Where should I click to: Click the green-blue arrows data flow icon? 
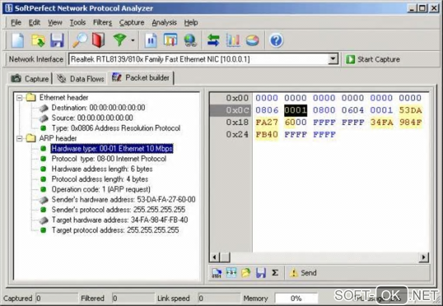click(x=213, y=40)
